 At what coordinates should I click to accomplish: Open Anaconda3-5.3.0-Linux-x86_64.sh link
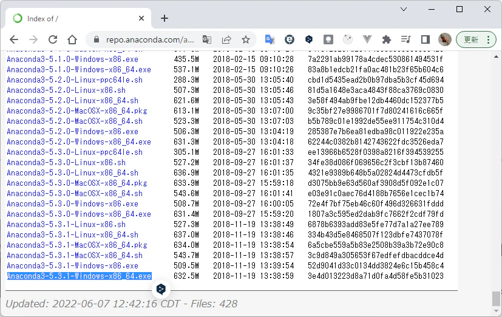click(x=72, y=173)
